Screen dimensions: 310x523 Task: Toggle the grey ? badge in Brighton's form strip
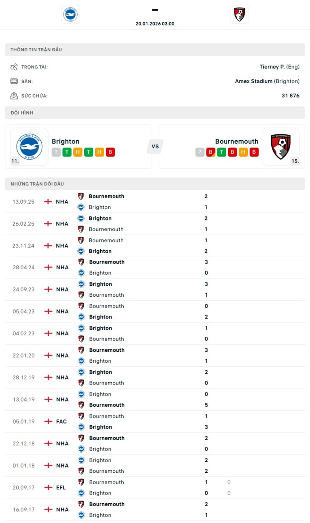click(56, 152)
